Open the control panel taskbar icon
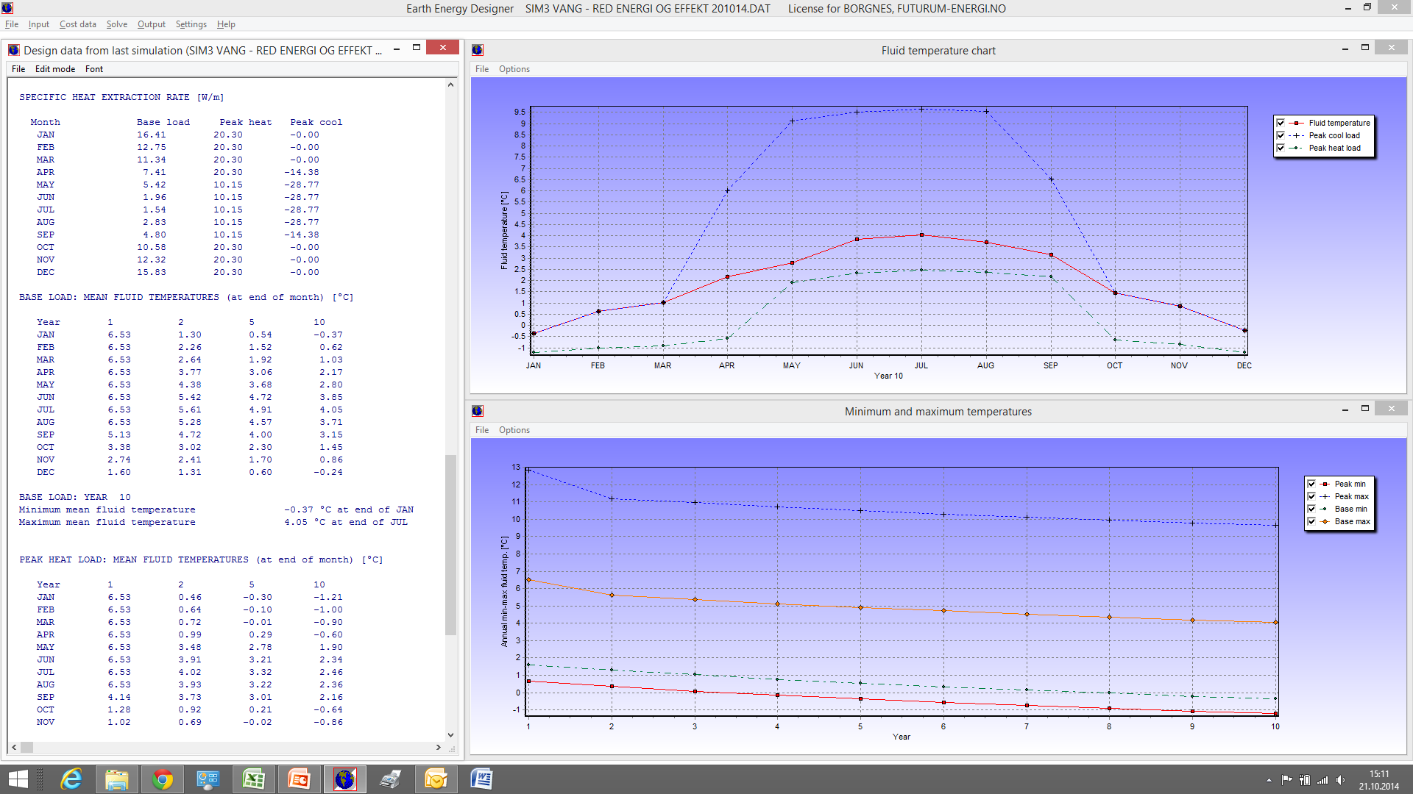This screenshot has width=1413, height=794. 208,779
